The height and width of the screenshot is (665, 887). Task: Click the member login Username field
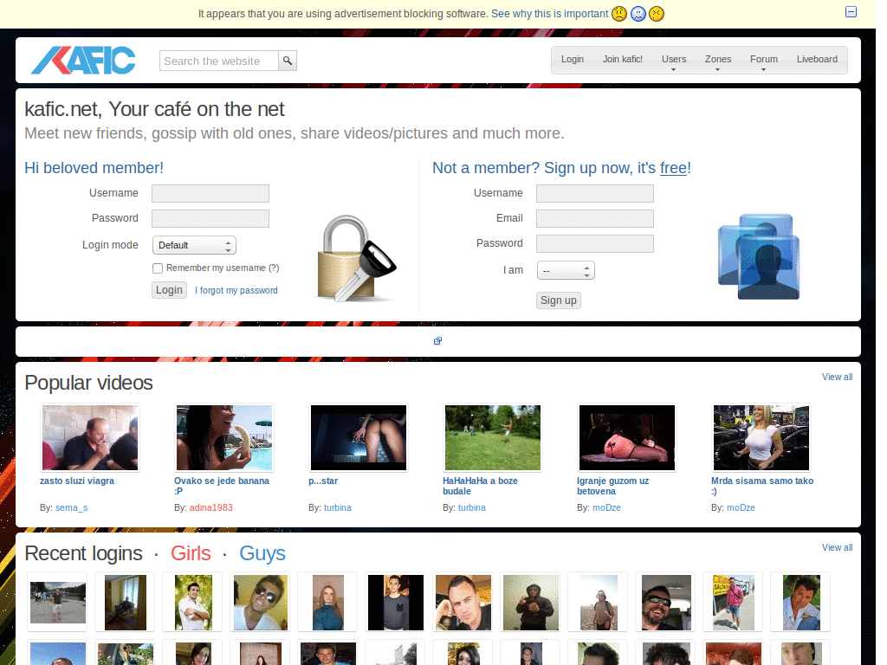tap(210, 193)
